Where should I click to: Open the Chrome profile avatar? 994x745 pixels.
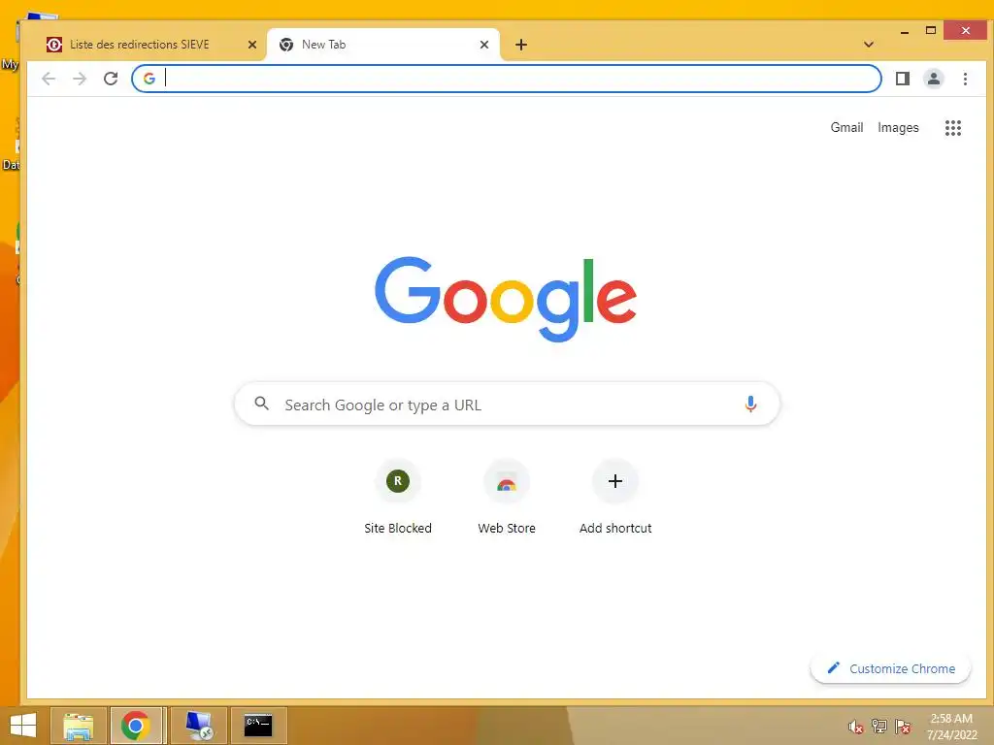pyautogui.click(x=934, y=79)
